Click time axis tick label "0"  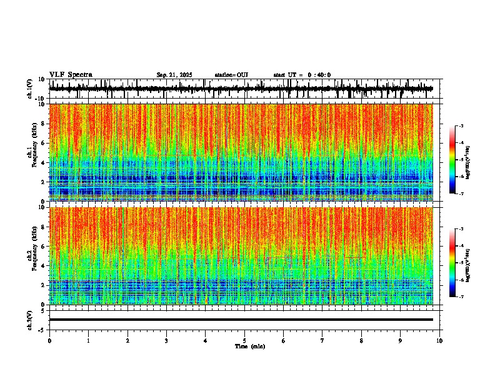pyautogui.click(x=49, y=341)
